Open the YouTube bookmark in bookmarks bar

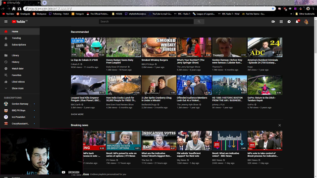(x=8, y=14)
